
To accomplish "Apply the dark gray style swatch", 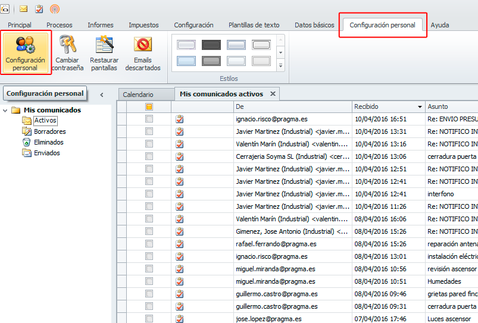I will pos(211,61).
